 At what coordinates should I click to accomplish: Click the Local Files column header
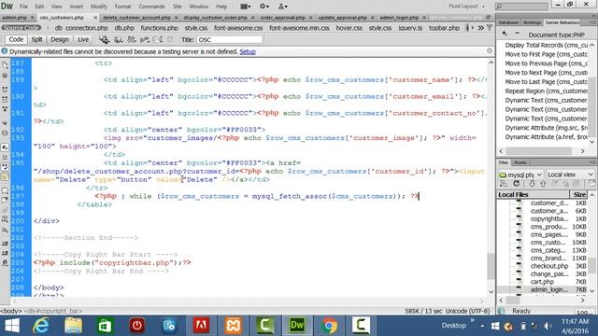tap(534, 195)
